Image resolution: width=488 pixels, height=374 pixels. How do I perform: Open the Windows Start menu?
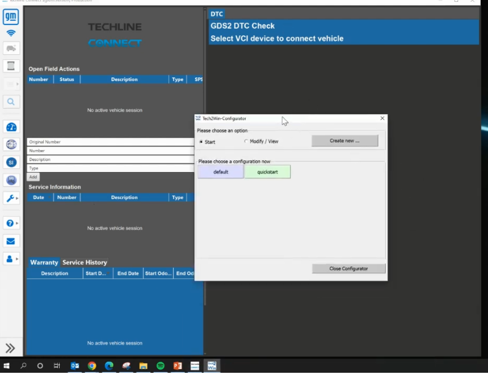click(x=6, y=366)
